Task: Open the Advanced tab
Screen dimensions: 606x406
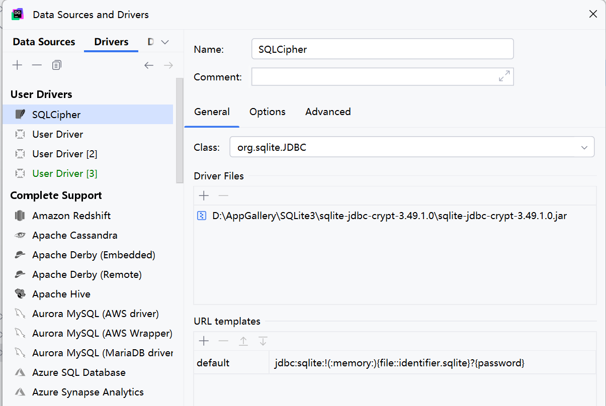Action: (328, 112)
